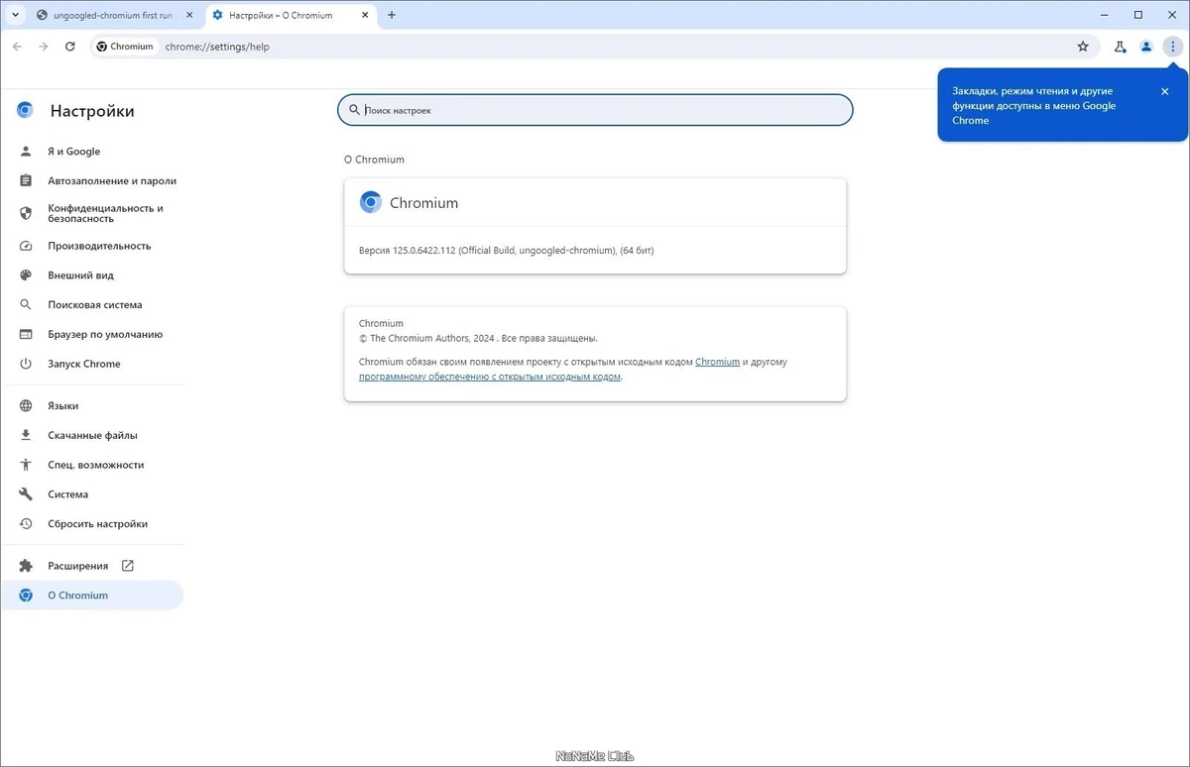Click the wrench icon for Система
1190x767 pixels.
pos(26,494)
